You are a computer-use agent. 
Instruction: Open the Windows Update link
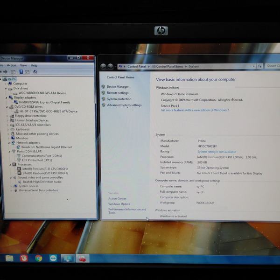pyautogui.click(x=119, y=204)
